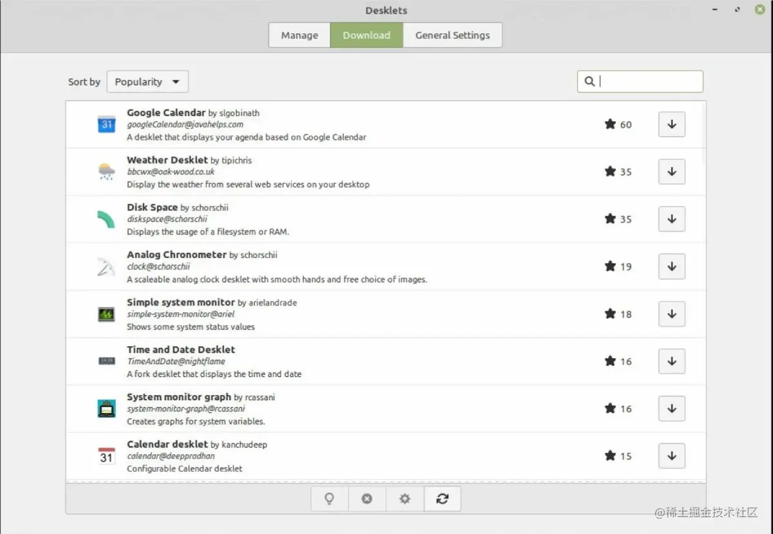773x534 pixels.
Task: Click the search magnifier icon
Action: (x=589, y=81)
